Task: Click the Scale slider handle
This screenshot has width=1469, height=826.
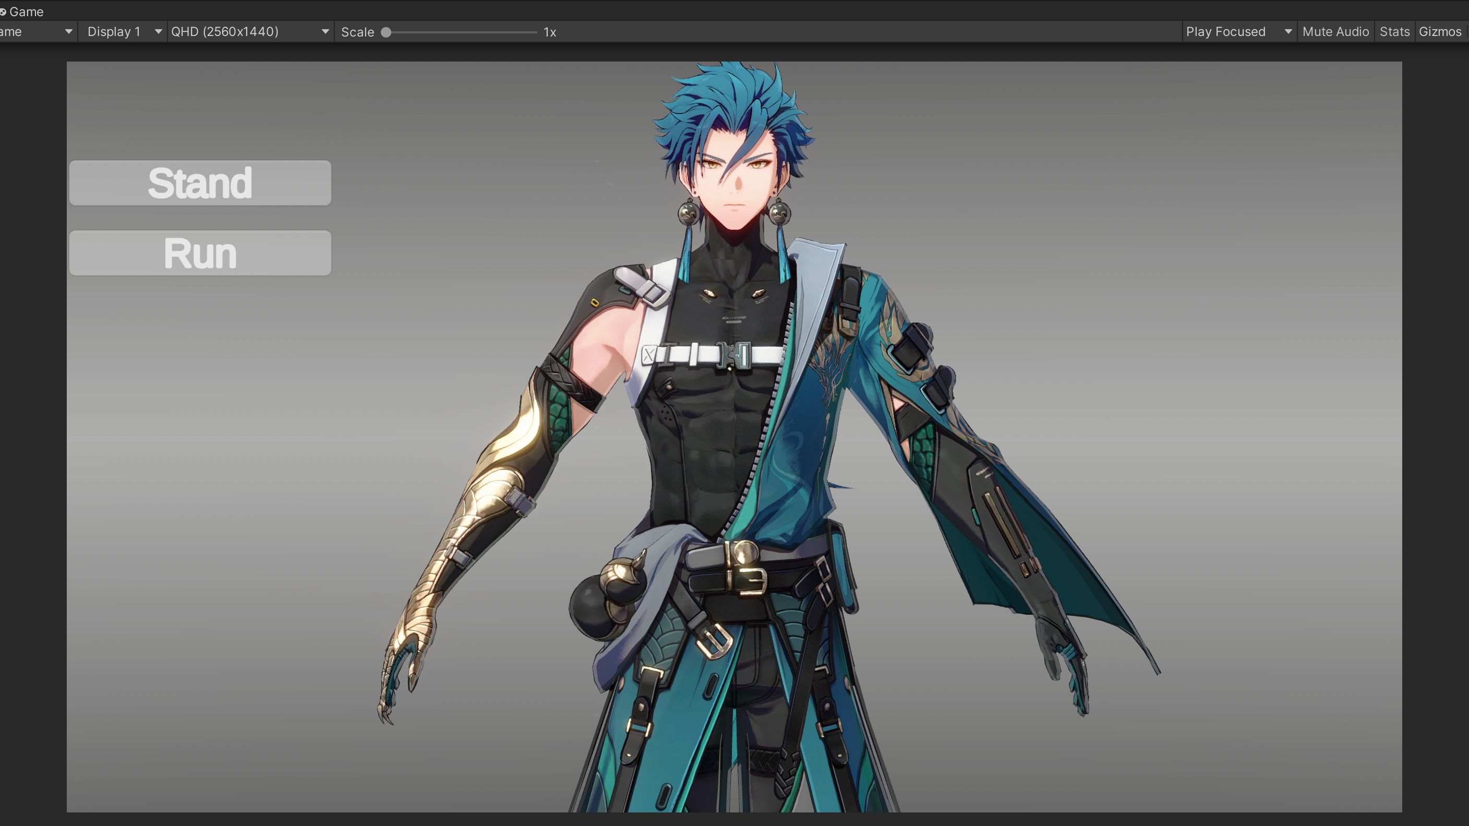Action: (x=386, y=32)
